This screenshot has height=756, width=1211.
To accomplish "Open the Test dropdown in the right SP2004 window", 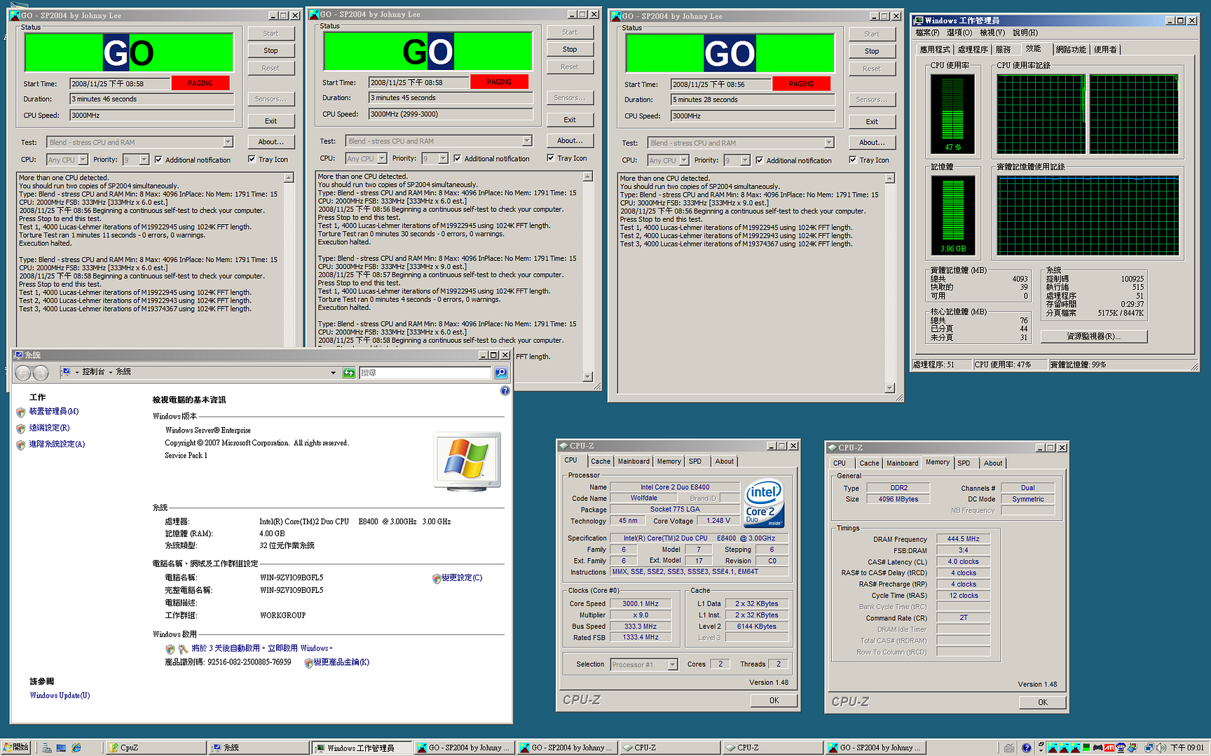I will tap(829, 143).
